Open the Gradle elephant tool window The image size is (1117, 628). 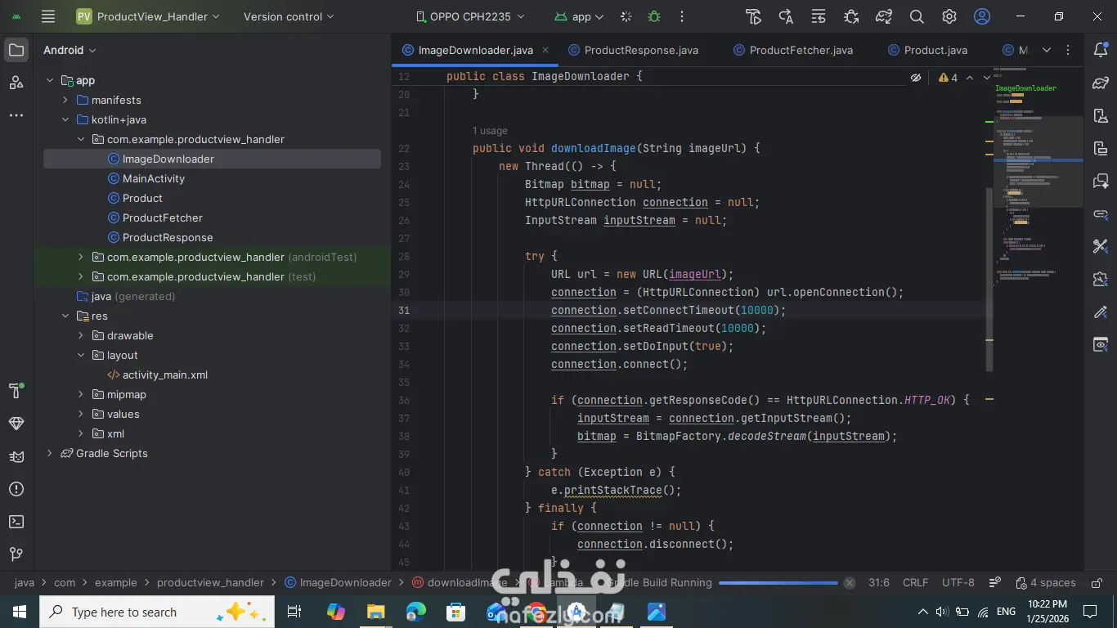click(x=1101, y=83)
